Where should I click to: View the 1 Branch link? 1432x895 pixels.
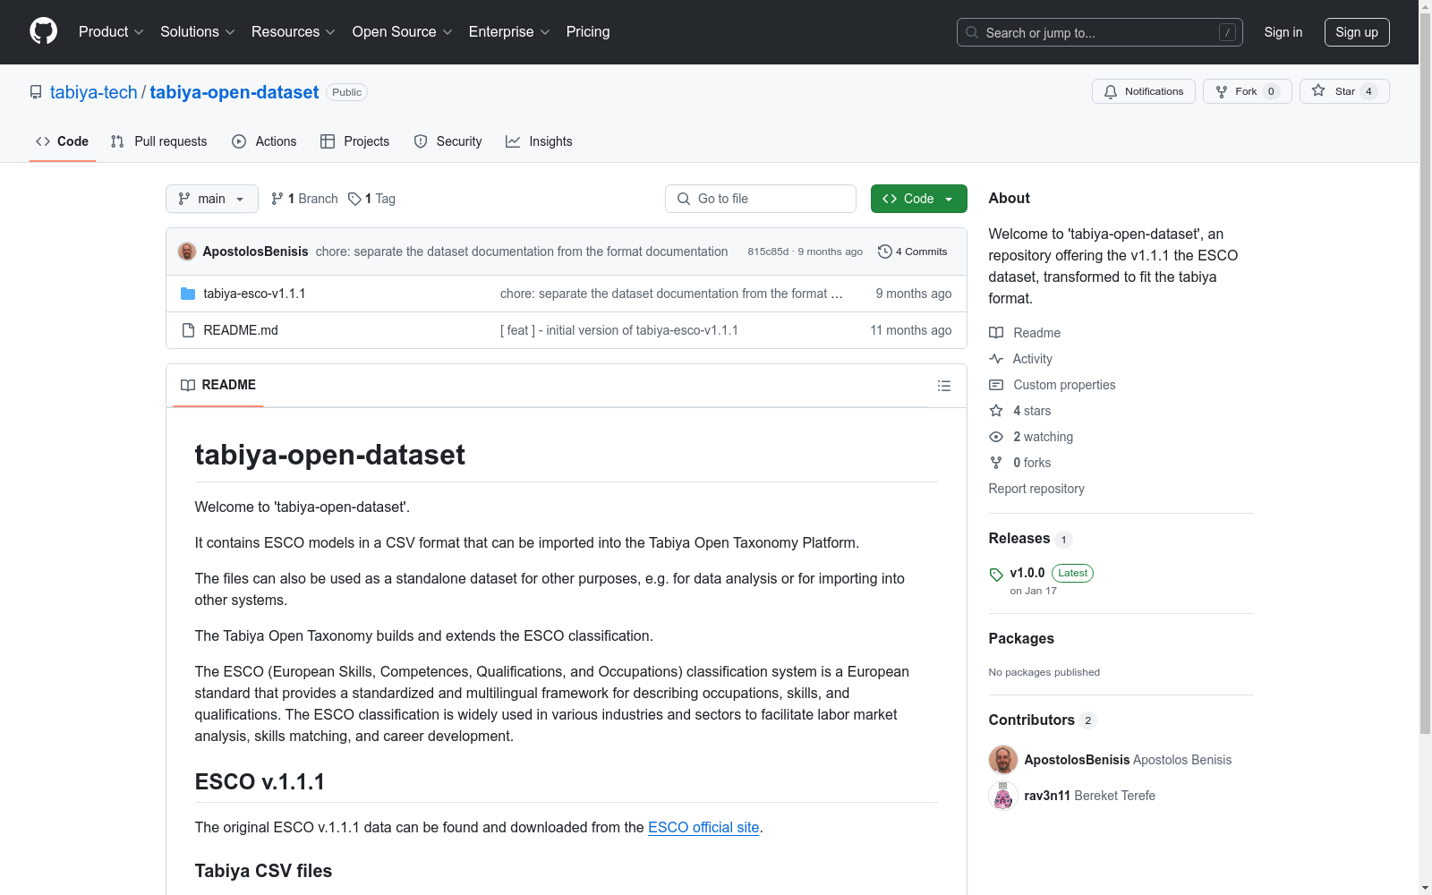click(x=304, y=199)
